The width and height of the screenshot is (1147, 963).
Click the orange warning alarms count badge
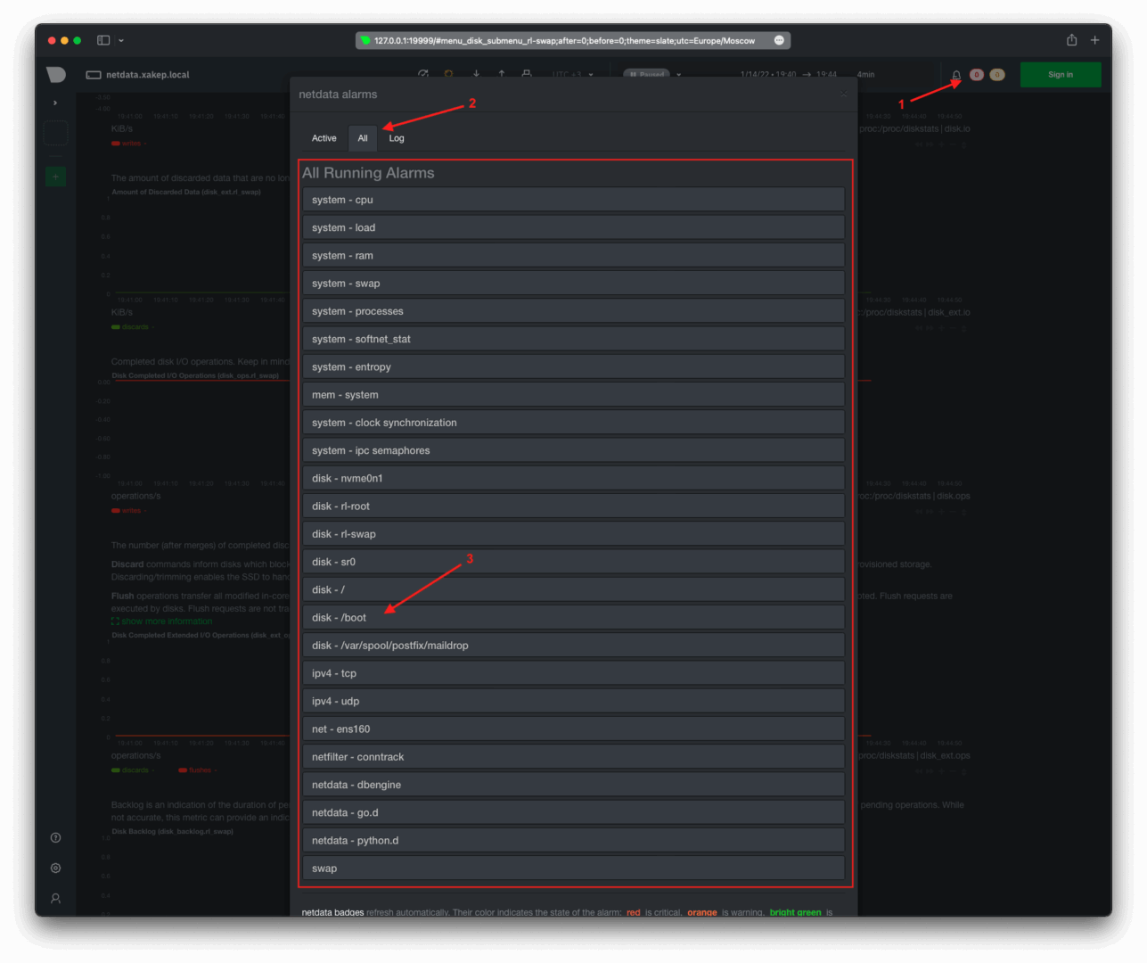click(997, 75)
